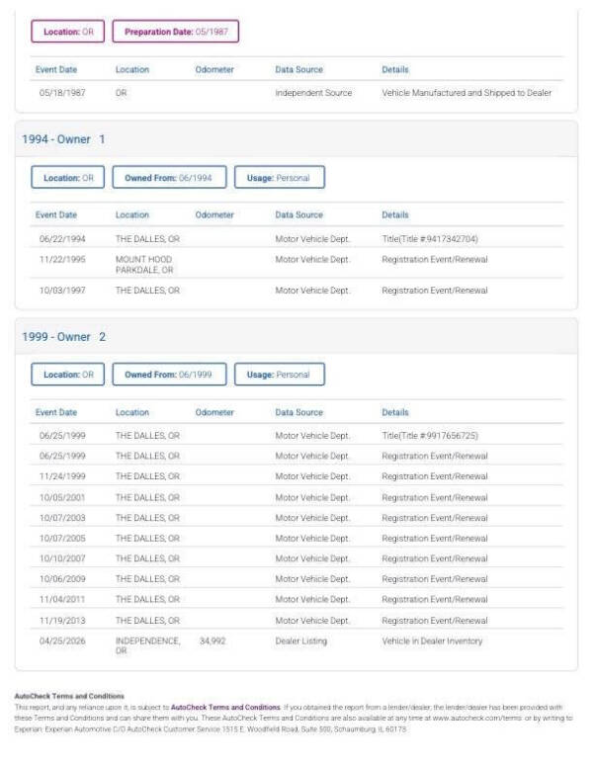This screenshot has height=767, width=593.
Task: Click the 1994 - Owner 1 section header
Action: 296,139
